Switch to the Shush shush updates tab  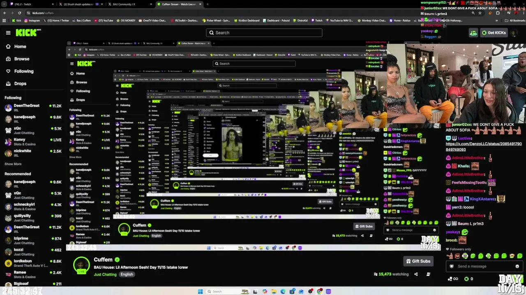(x=81, y=4)
